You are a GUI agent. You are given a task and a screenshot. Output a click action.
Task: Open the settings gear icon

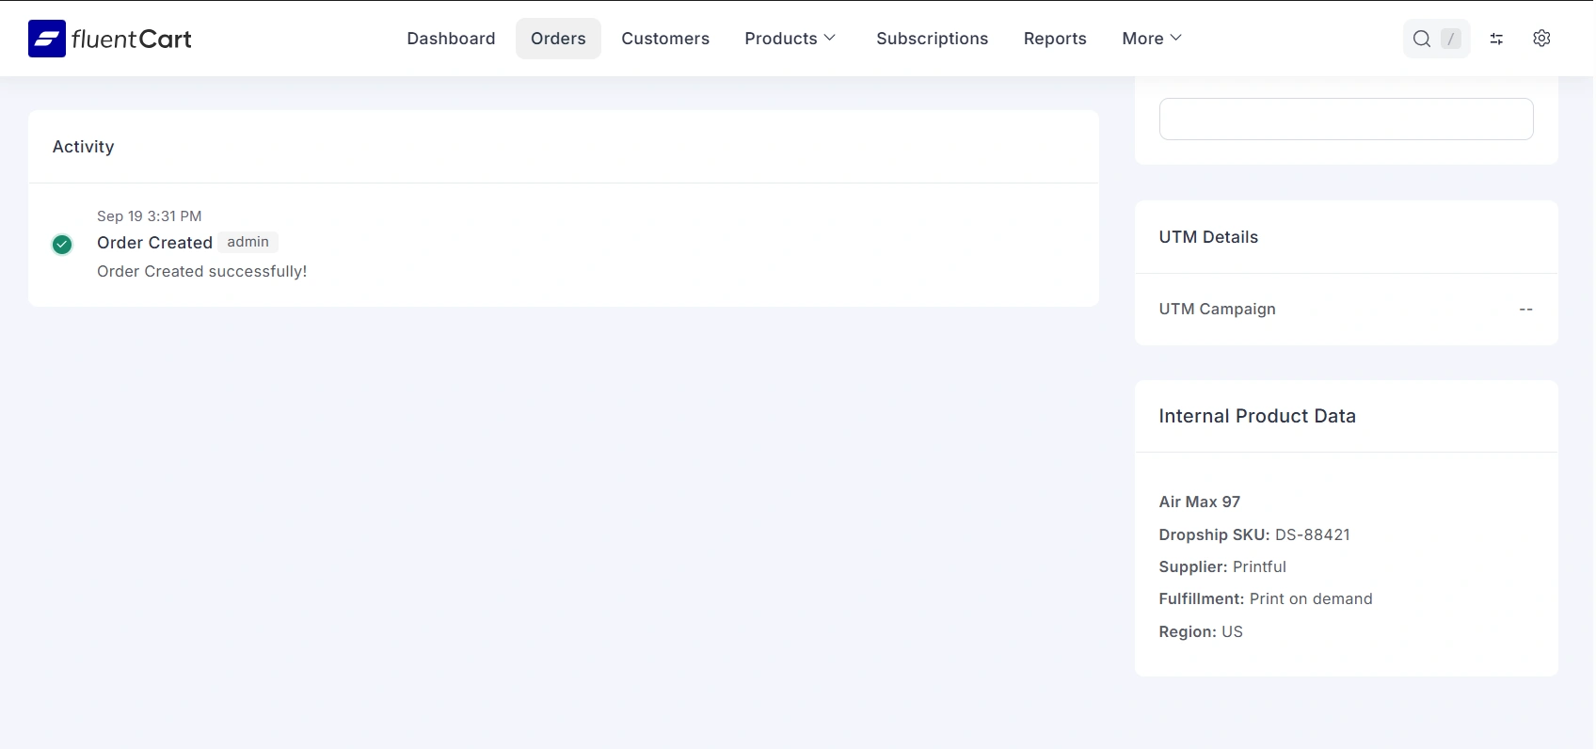coord(1541,39)
